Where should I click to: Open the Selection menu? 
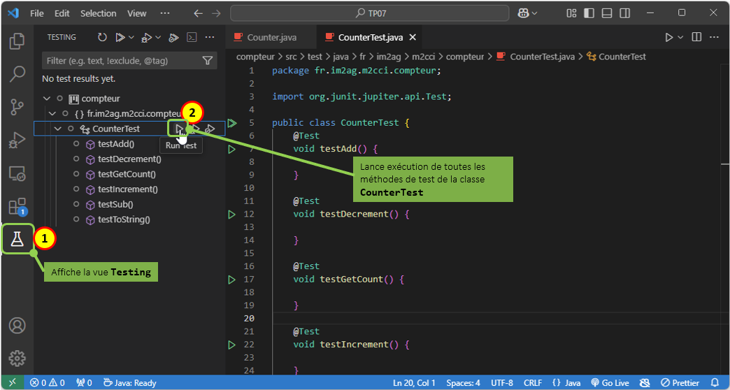click(x=98, y=13)
